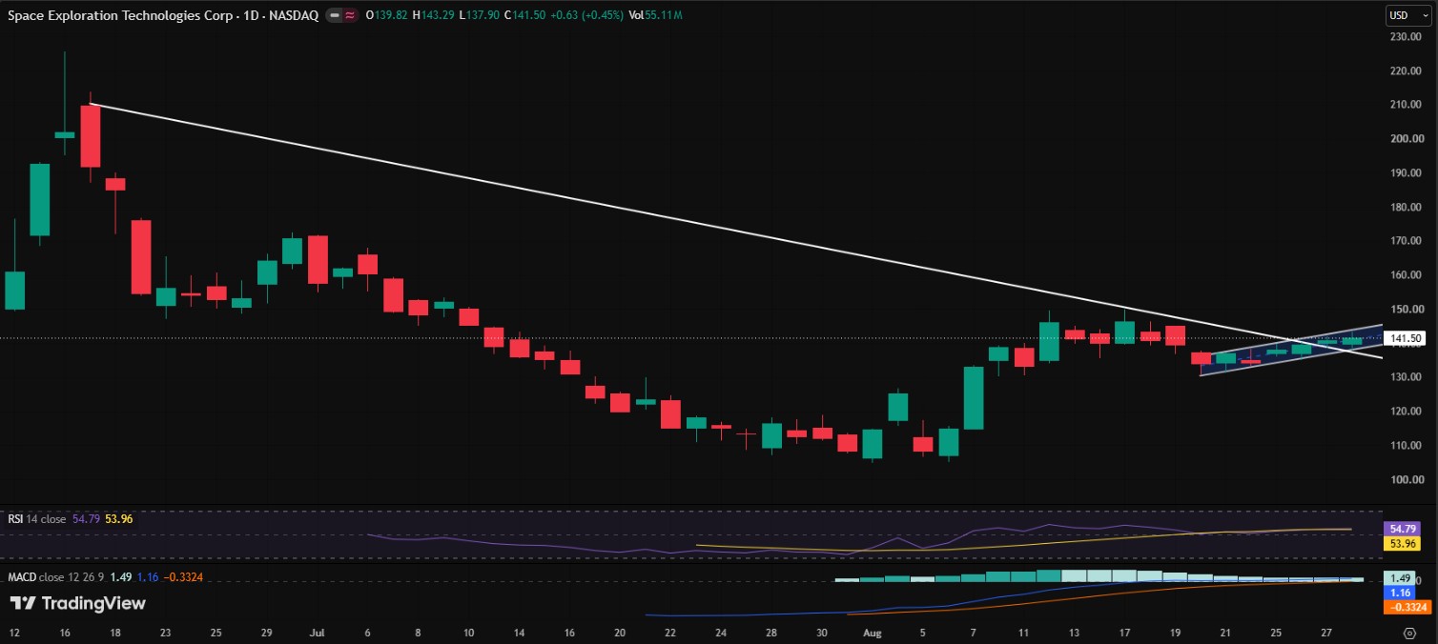Click the open value O139.82

(386, 16)
